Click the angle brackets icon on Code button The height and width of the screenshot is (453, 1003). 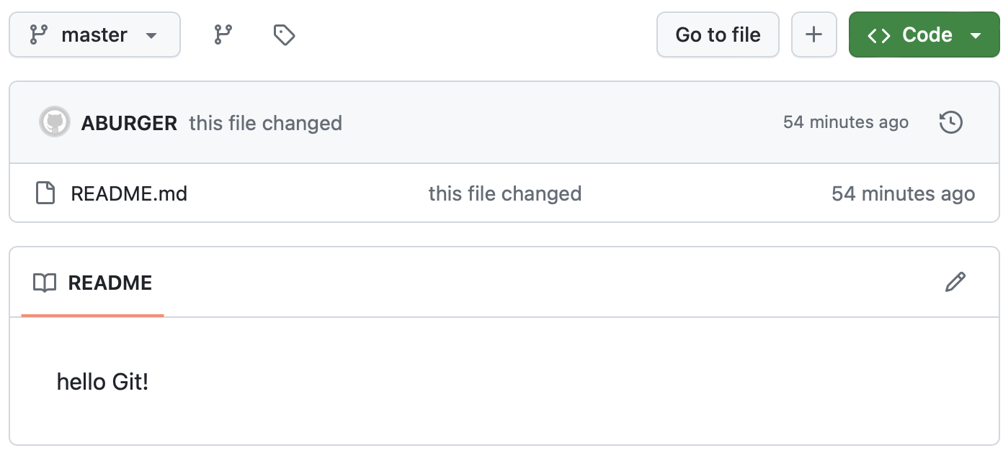[879, 35]
